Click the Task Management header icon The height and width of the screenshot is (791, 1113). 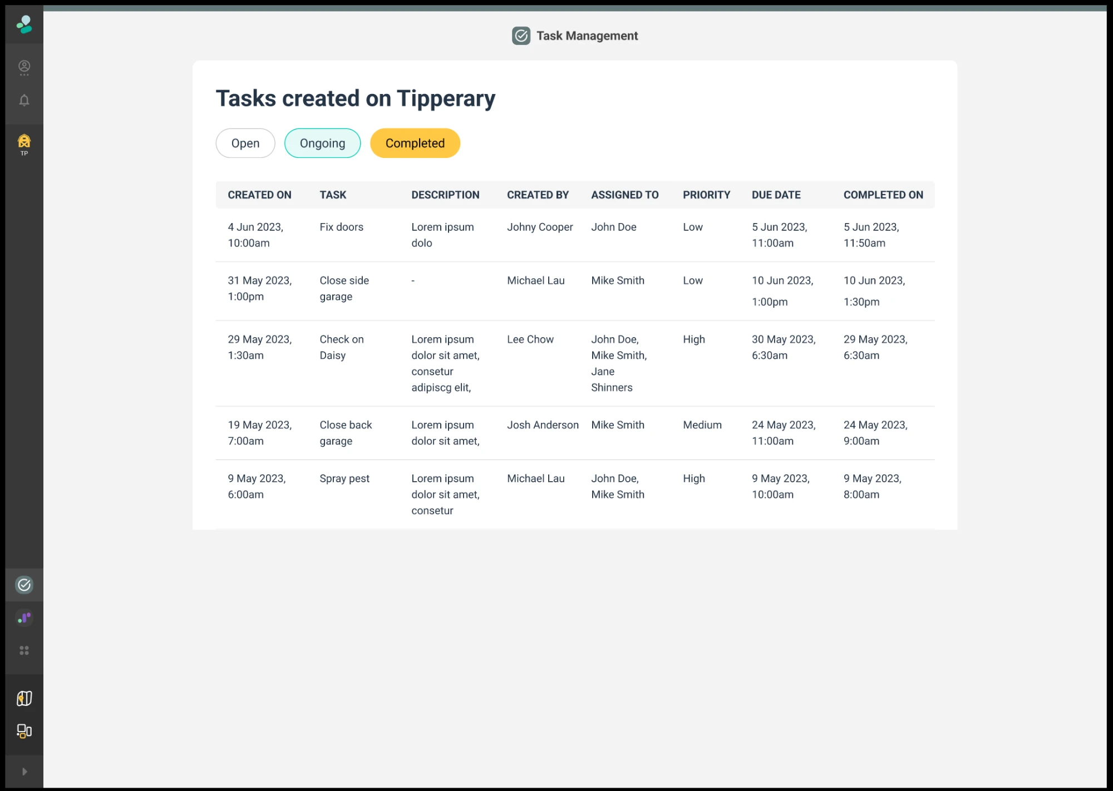point(521,36)
